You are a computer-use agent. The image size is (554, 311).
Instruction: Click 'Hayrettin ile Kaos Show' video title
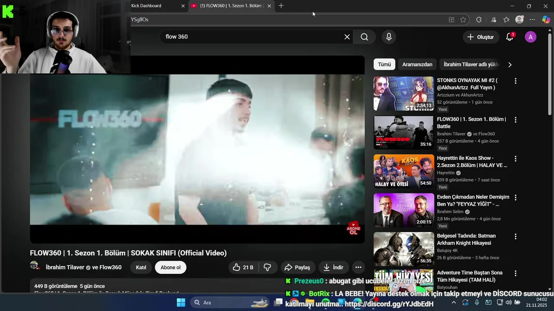[472, 162]
